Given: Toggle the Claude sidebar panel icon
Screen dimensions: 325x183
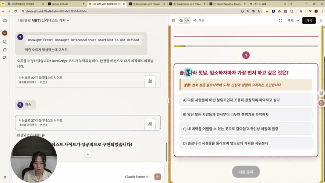Looking at the screenshot, I should pyautogui.click(x=5, y=21).
